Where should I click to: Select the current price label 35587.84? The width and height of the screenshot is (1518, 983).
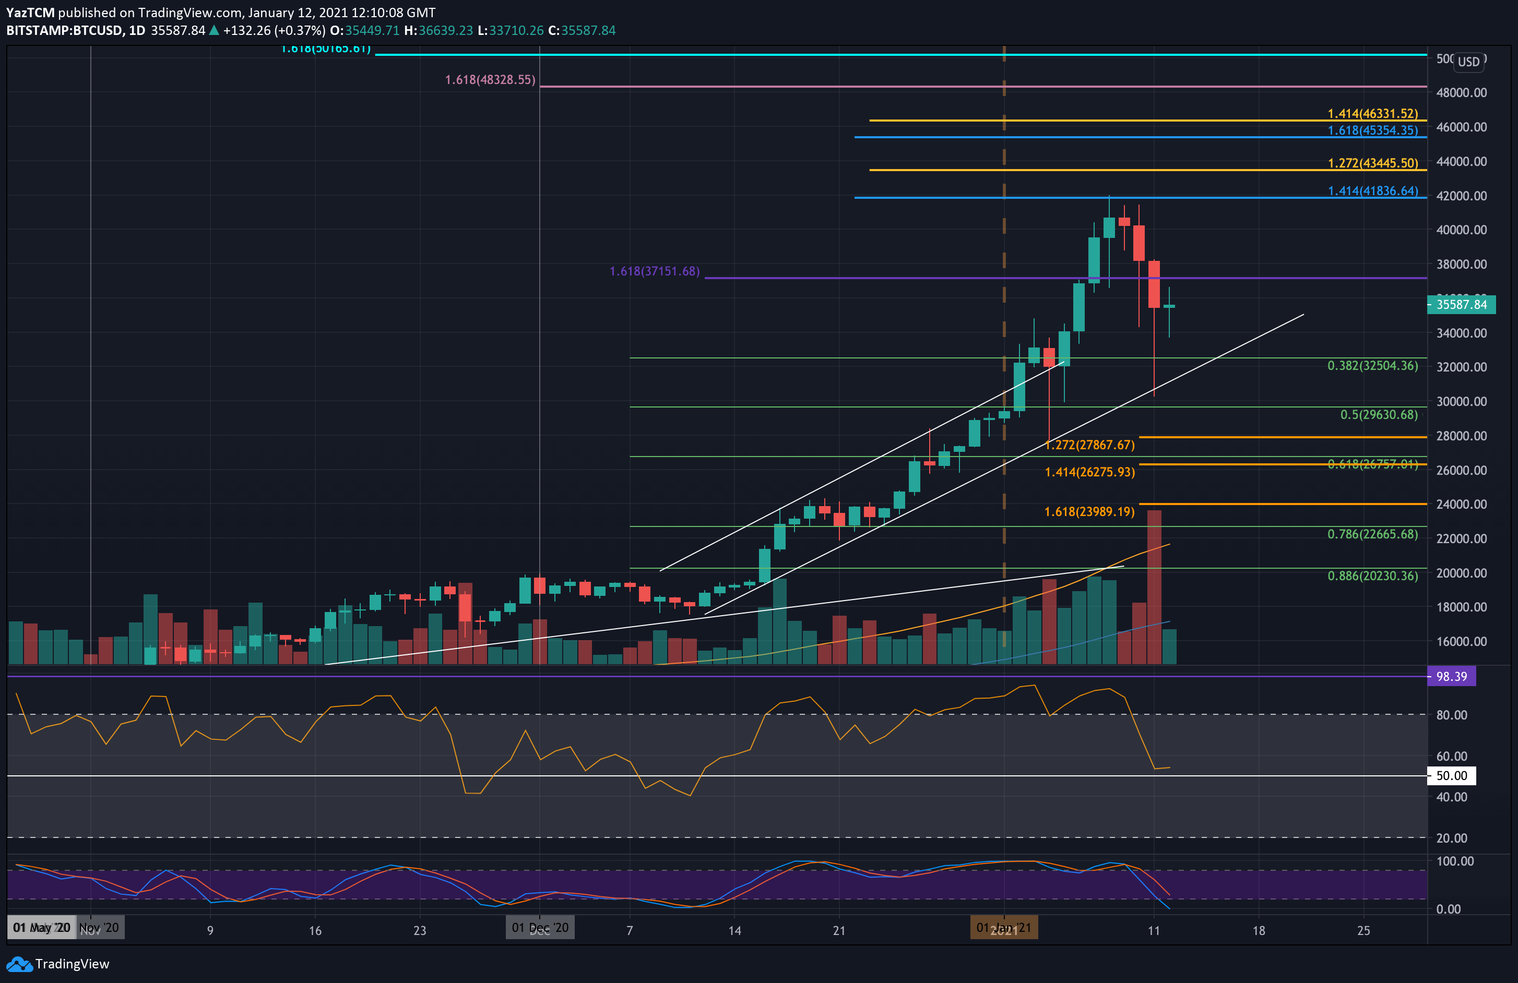coord(1461,304)
